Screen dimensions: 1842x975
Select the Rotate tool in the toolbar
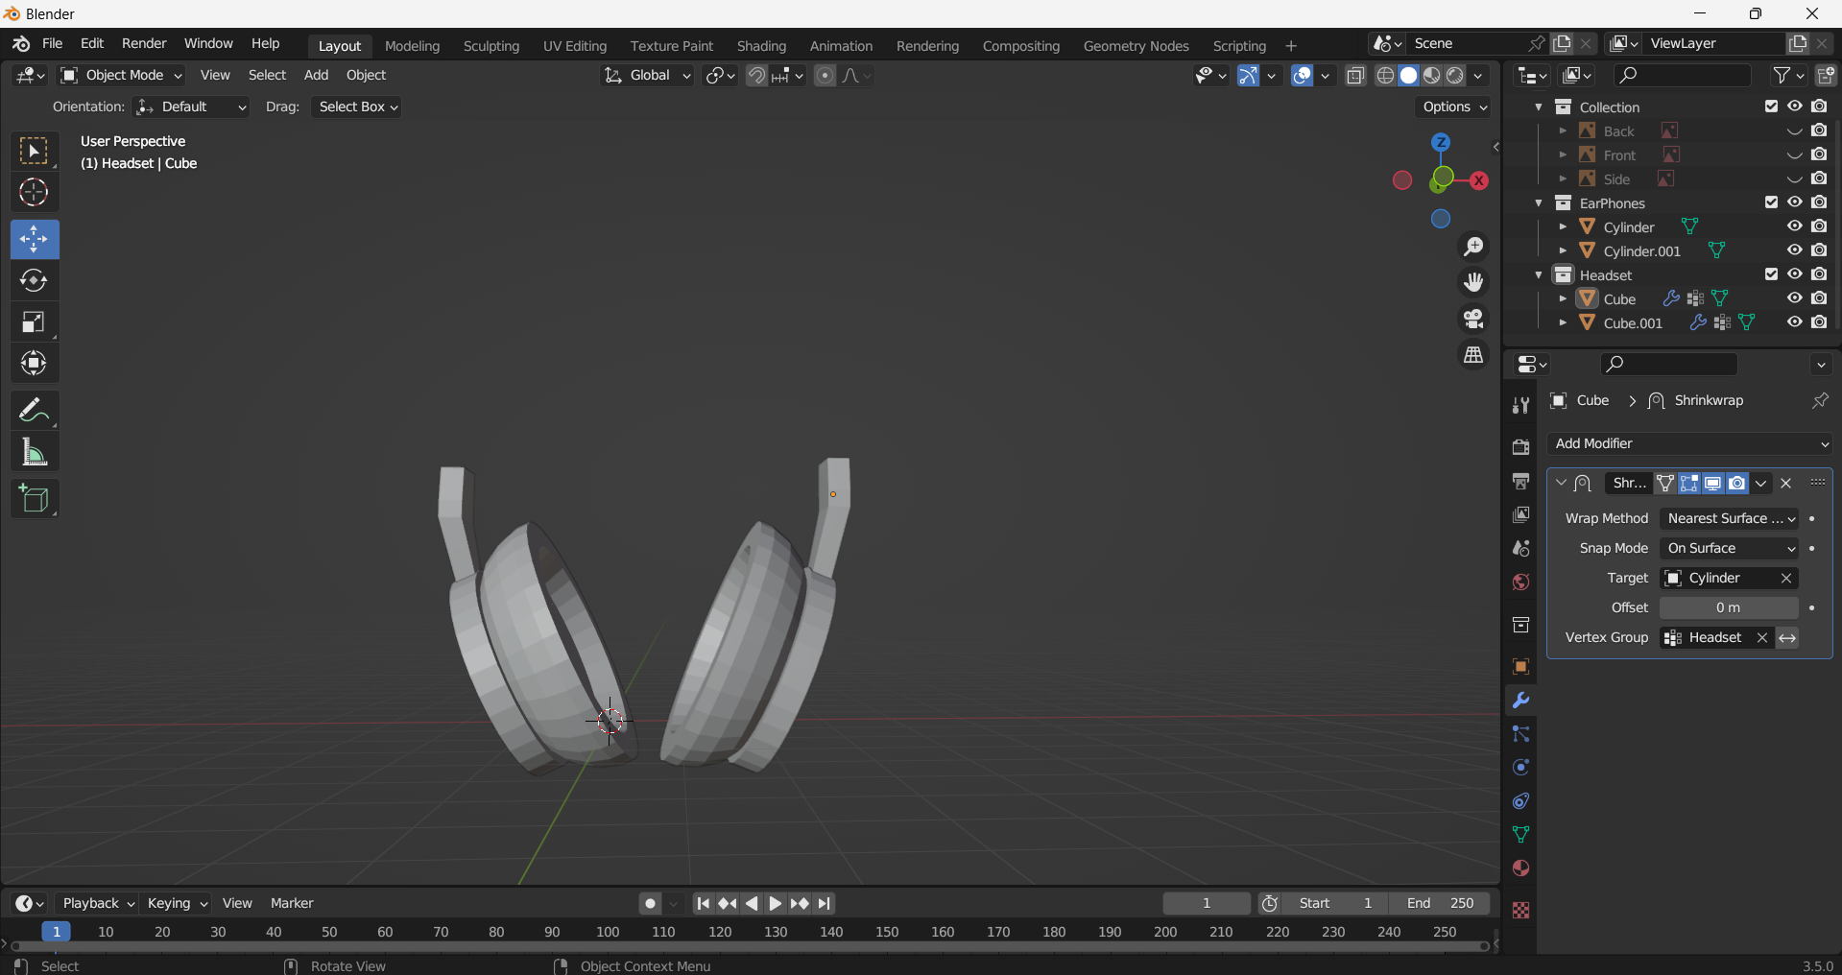coord(34,280)
